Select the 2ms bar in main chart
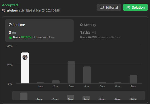The image size is (150, 104). click(x=56, y=82)
